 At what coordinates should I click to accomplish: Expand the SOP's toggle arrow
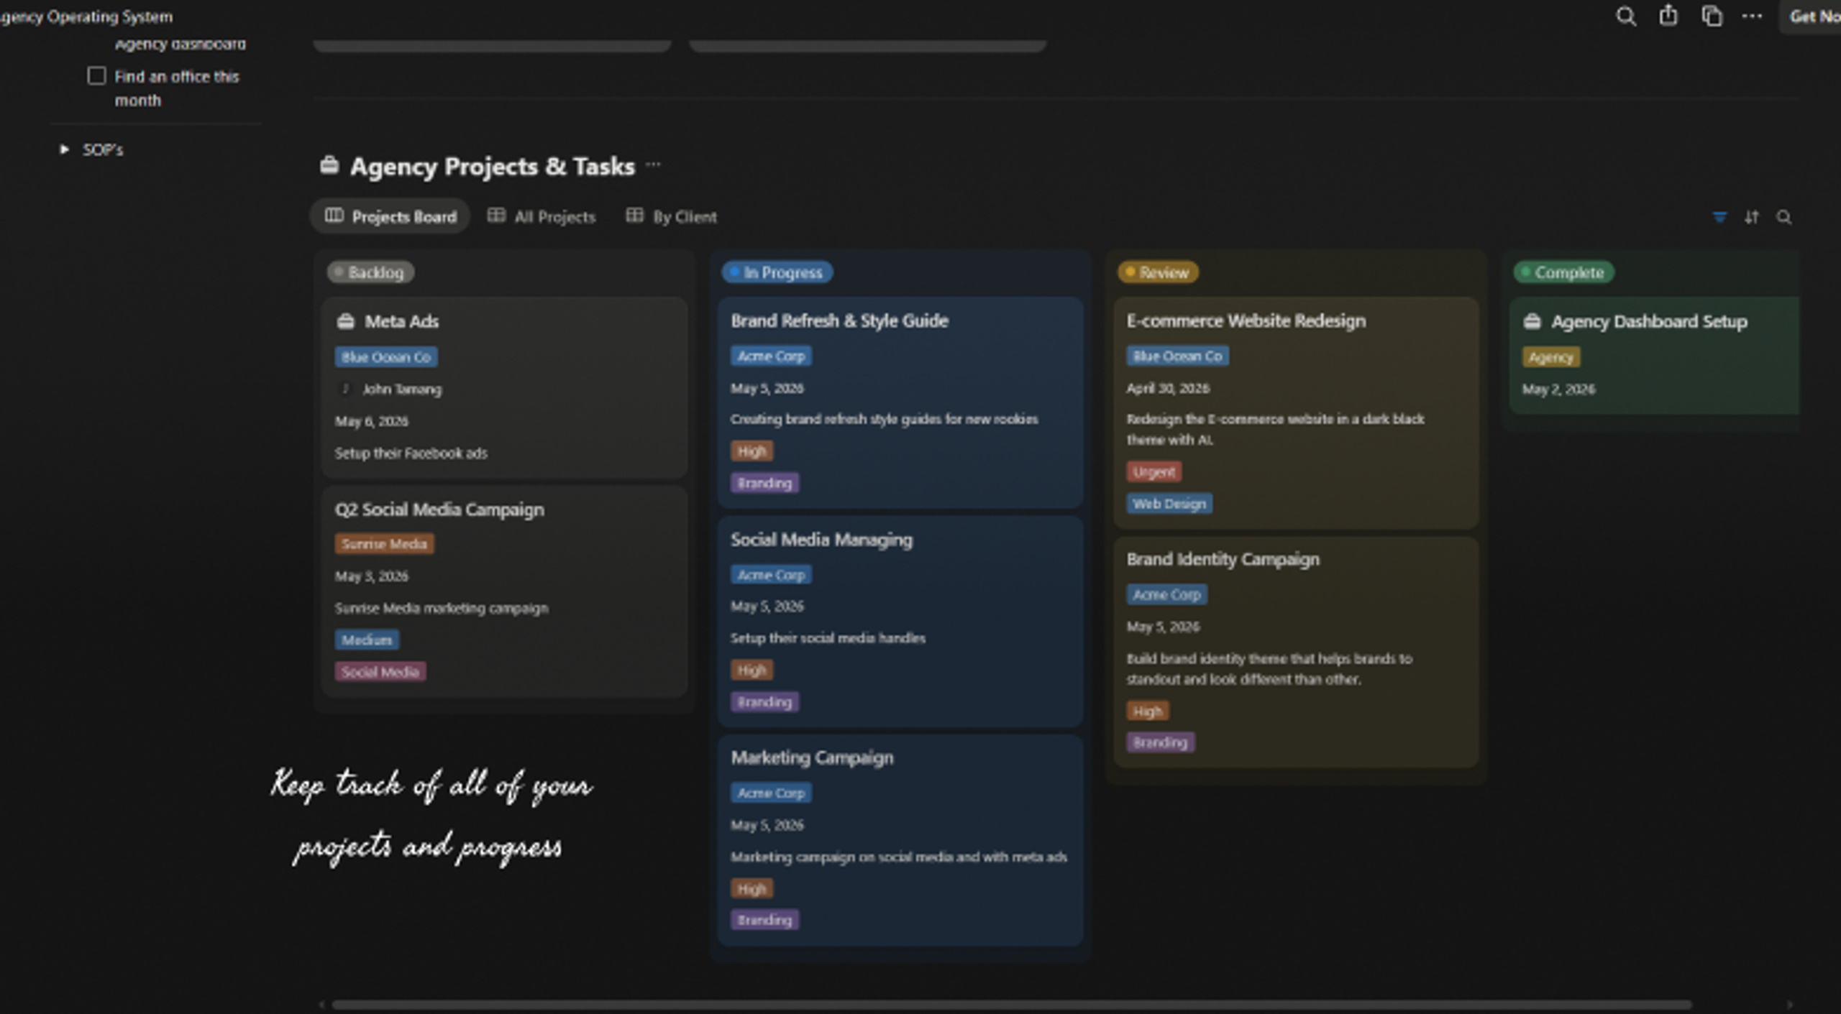(x=64, y=149)
